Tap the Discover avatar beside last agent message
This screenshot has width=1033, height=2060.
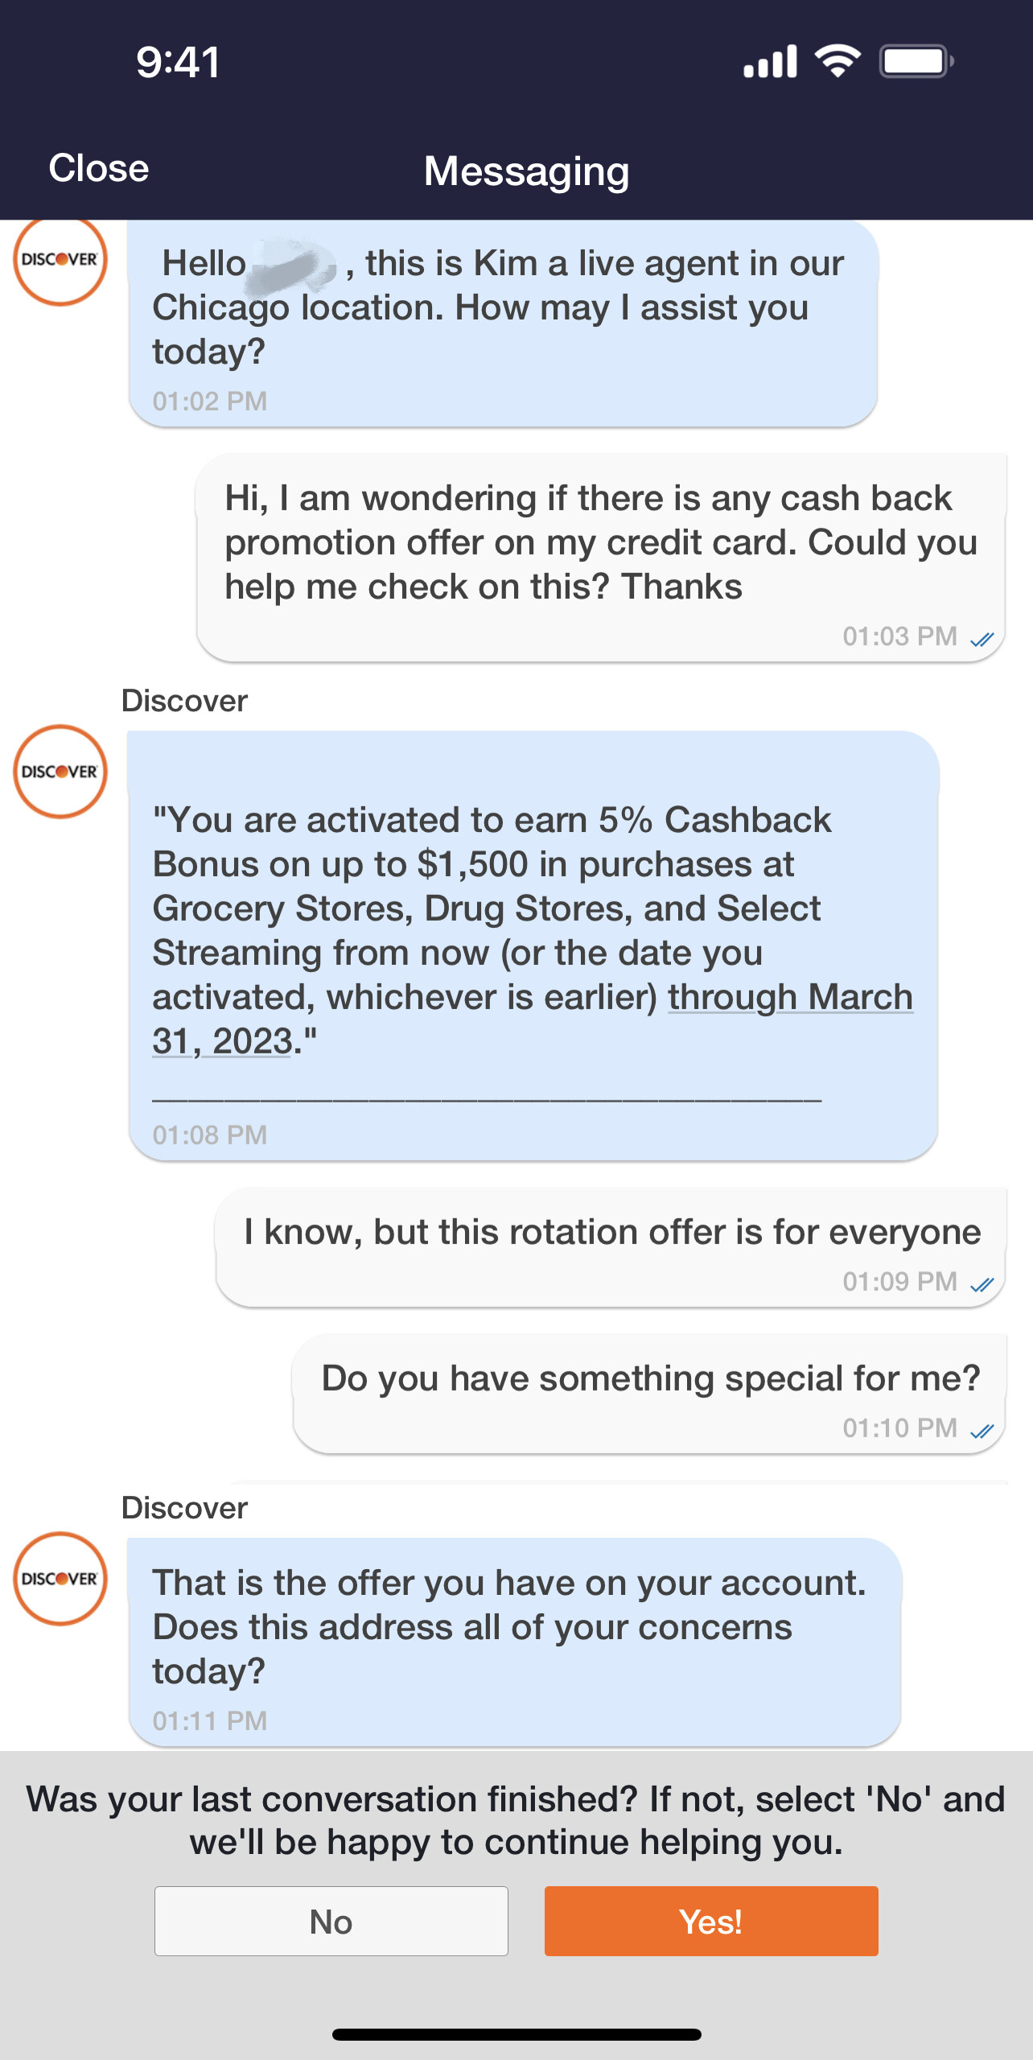coord(60,1579)
